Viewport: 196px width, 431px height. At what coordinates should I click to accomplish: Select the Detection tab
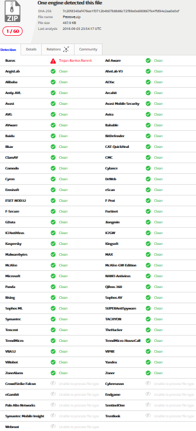8,50
